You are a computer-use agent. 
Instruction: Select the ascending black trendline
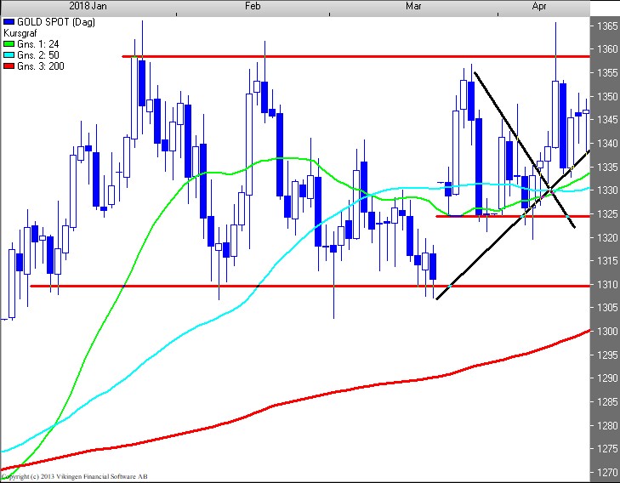(x=513, y=224)
